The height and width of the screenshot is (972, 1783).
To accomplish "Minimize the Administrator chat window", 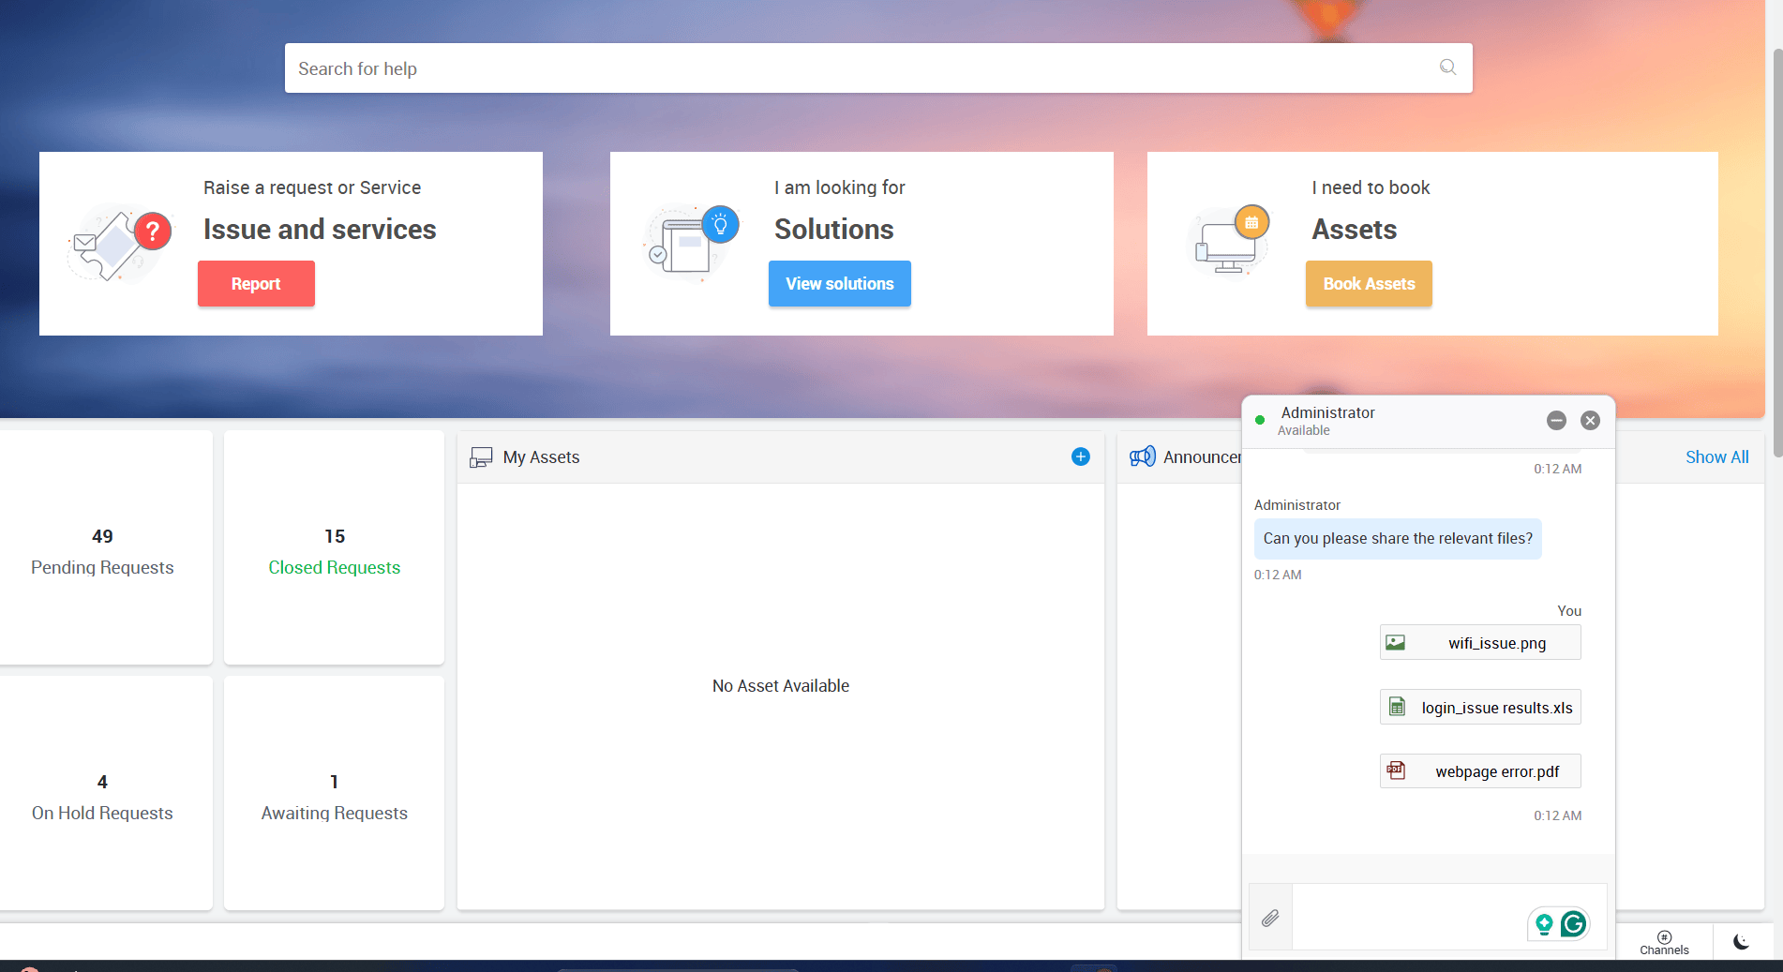I will (x=1557, y=420).
